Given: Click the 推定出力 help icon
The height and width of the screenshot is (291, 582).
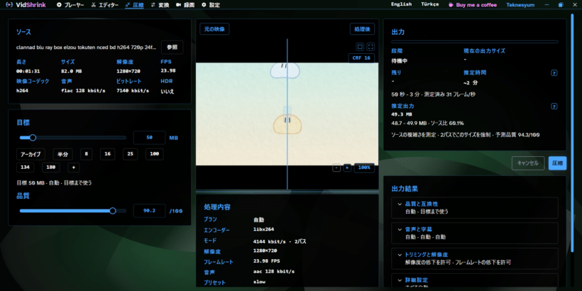Looking at the screenshot, I should click(x=554, y=106).
